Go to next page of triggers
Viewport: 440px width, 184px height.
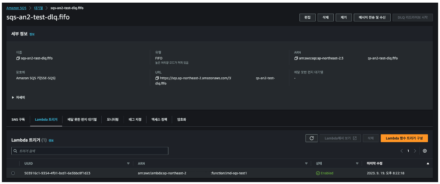click(415, 151)
